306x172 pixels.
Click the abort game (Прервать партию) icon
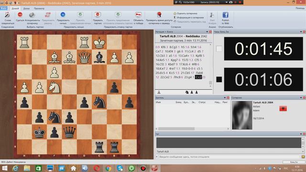(98, 15)
